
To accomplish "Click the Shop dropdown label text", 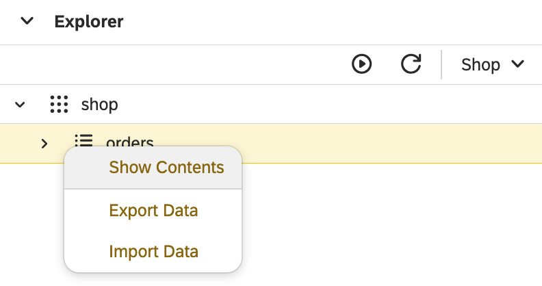I will 480,64.
